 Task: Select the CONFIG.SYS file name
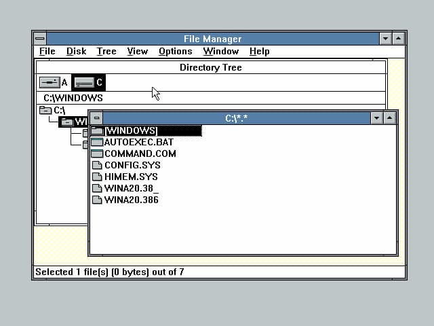[x=132, y=165]
